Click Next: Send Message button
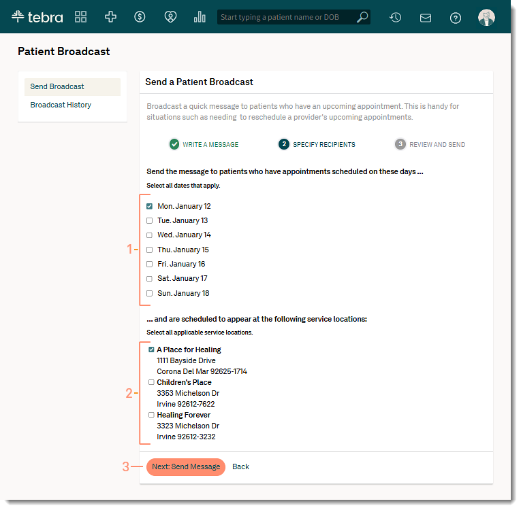Image resolution: width=521 pixels, height=510 pixels. 186,467
